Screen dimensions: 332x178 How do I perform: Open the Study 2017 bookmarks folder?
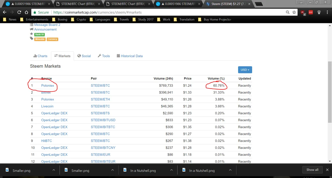[x=143, y=19]
